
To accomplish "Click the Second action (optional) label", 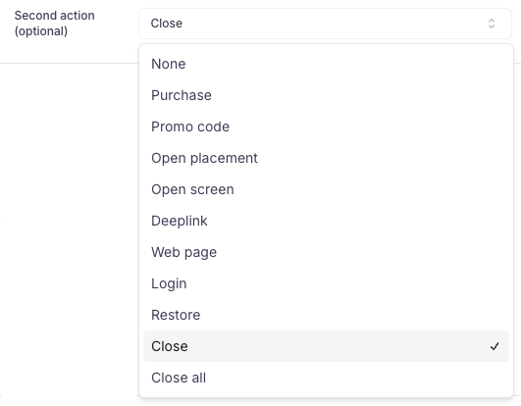I will click(x=55, y=24).
